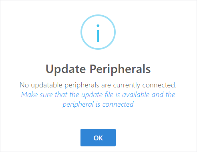
Task: Click the blue information circle icon
Action: tap(98, 32)
